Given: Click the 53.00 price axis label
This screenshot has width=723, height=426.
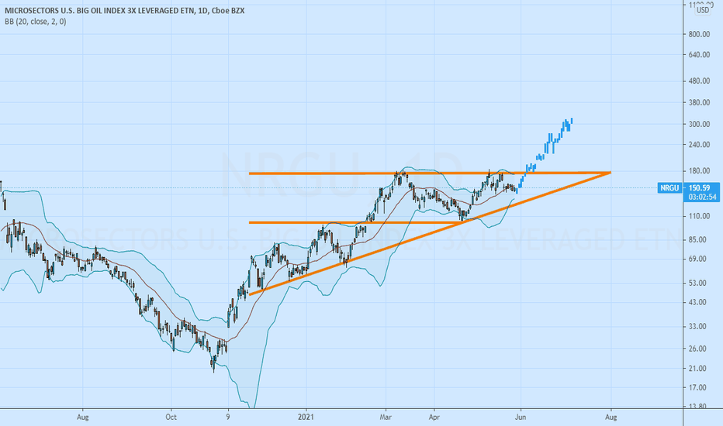Looking at the screenshot, I should coord(697,283).
